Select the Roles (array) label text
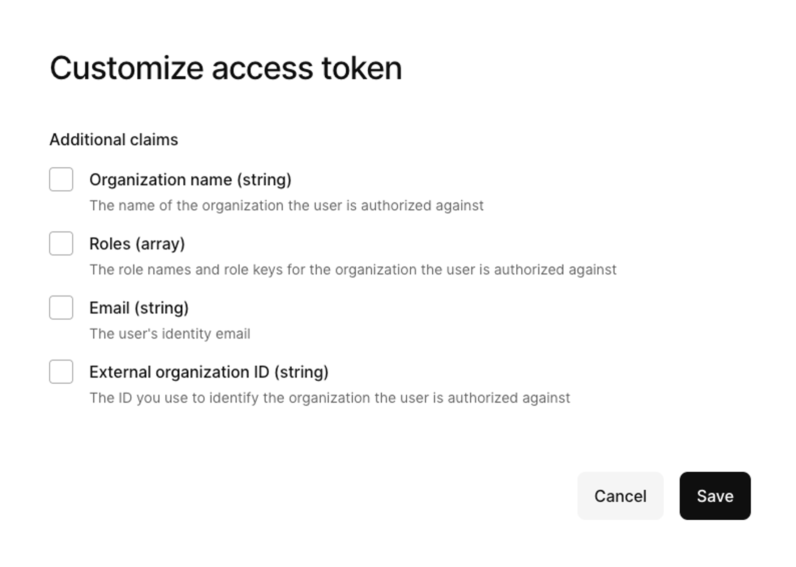The width and height of the screenshot is (796, 567). [x=137, y=243]
